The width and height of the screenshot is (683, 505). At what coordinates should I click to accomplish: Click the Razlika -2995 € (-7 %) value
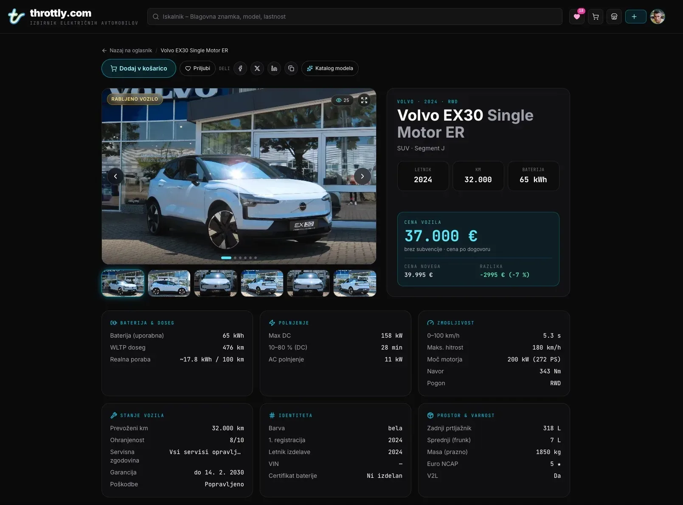505,275
